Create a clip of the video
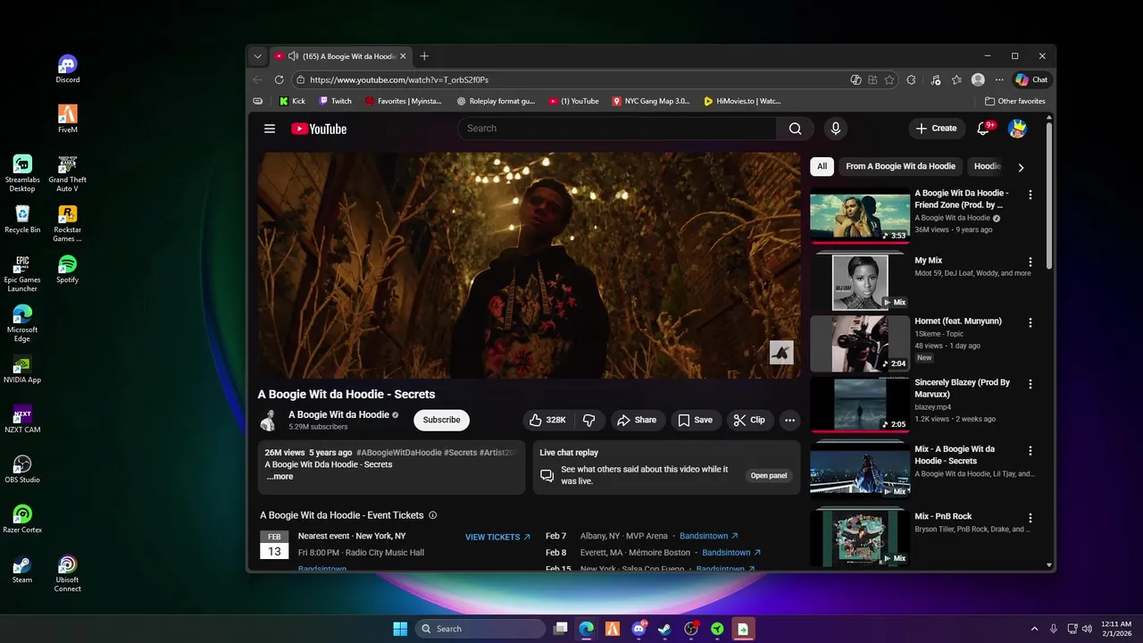Image resolution: width=1143 pixels, height=643 pixels. tap(749, 420)
